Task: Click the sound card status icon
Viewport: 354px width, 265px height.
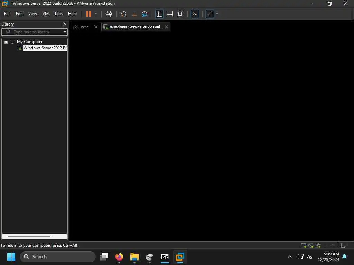Action: tap(333, 245)
